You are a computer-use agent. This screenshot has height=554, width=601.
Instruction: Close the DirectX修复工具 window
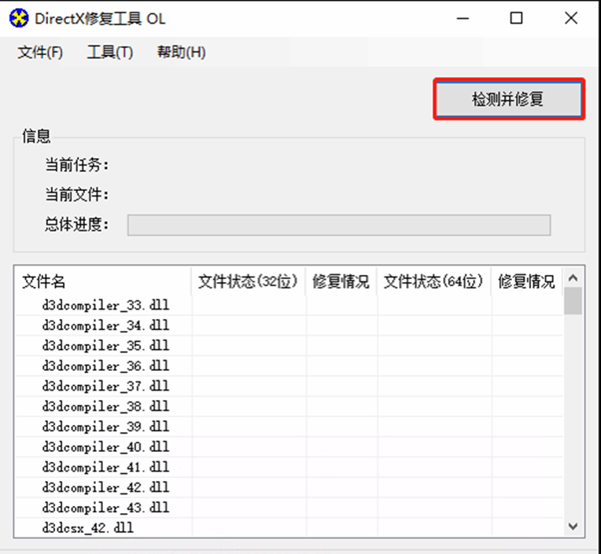[571, 18]
